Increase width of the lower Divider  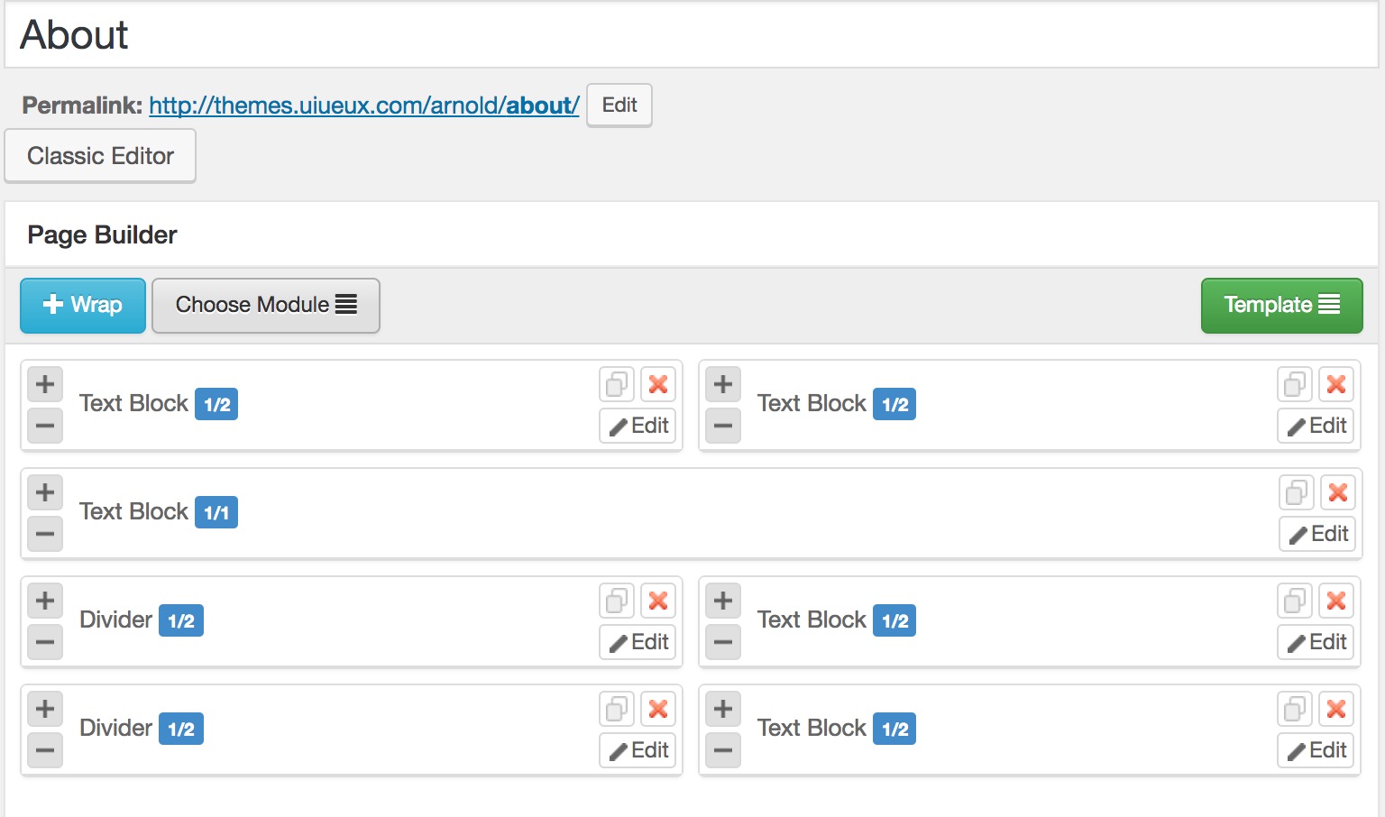[x=45, y=709]
